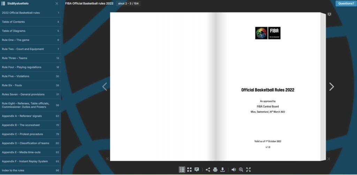This screenshot has height=175, width=357.
Task: Open Rule Three – Teams
Action: point(30,58)
